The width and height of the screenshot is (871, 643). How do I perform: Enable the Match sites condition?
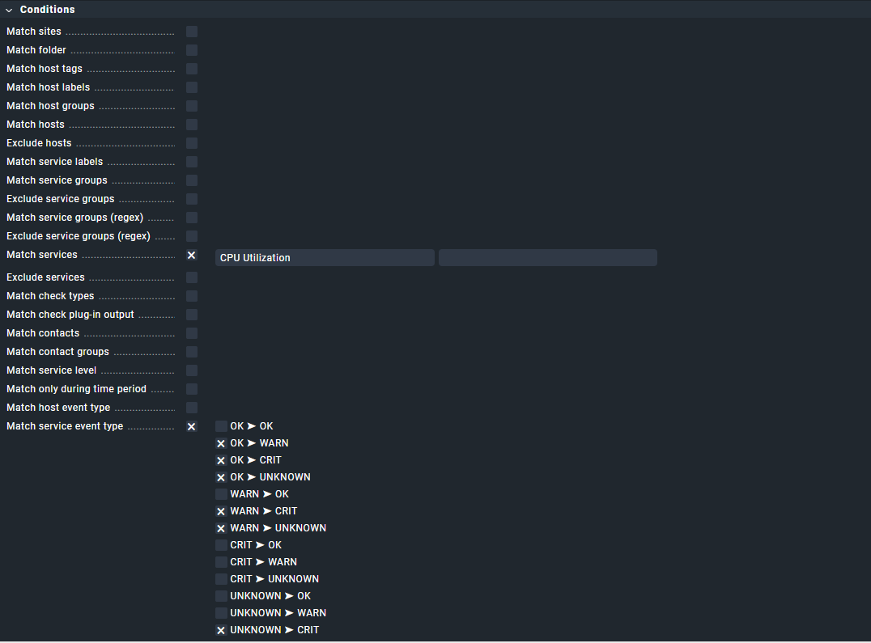click(192, 32)
